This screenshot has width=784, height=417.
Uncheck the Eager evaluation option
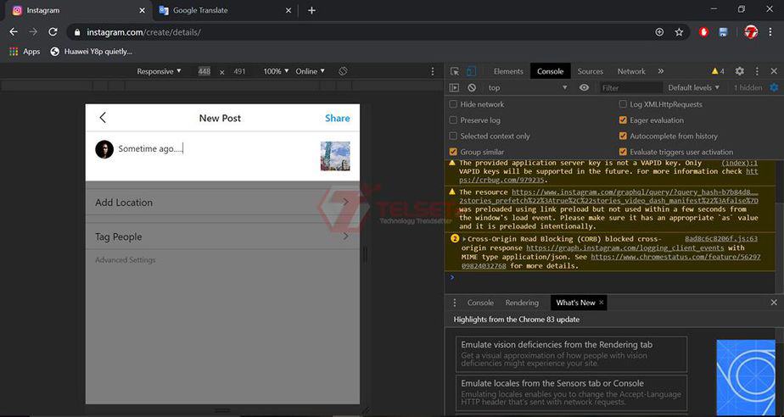click(624, 120)
